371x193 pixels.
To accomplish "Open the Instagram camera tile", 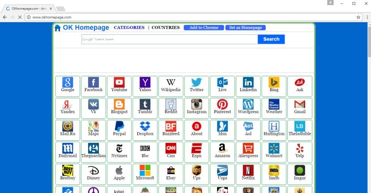I will click(196, 108).
